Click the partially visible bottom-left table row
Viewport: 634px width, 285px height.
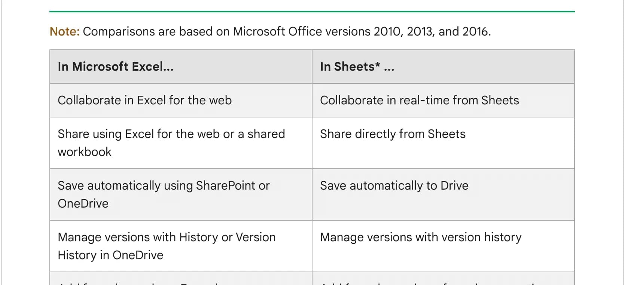(x=181, y=279)
